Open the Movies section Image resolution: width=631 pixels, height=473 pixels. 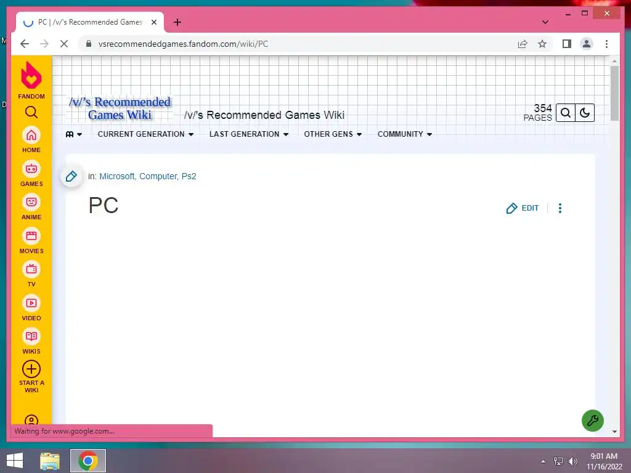pyautogui.click(x=31, y=241)
